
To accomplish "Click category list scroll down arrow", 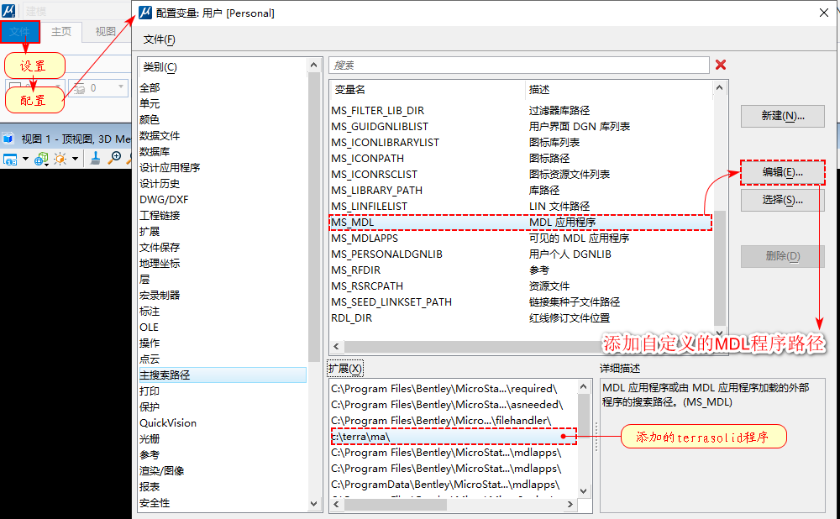I will [314, 503].
